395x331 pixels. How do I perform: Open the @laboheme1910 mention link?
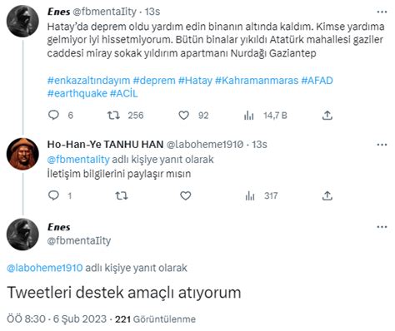[x=45, y=268]
